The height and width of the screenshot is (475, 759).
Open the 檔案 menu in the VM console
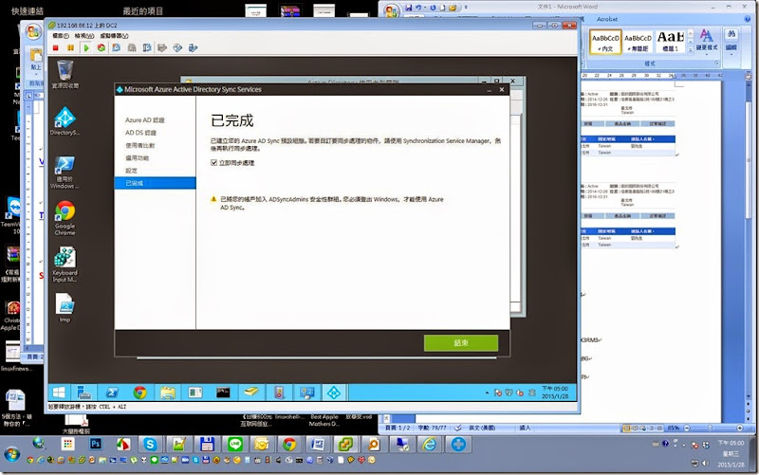(61, 36)
